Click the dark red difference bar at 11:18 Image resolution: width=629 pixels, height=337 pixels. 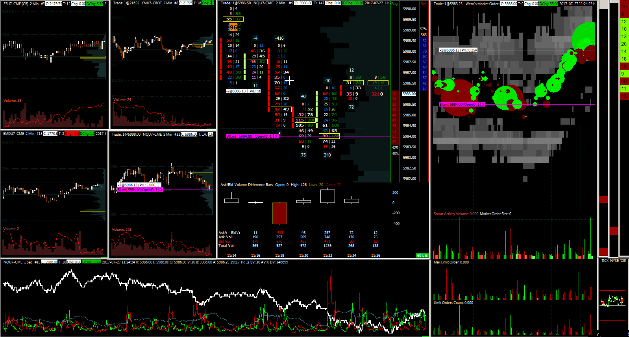pyautogui.click(x=279, y=213)
